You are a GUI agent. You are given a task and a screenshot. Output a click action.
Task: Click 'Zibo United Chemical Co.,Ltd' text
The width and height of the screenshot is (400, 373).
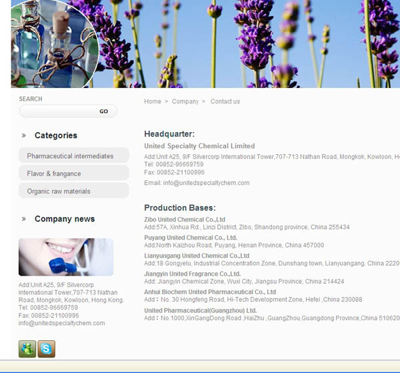point(185,220)
